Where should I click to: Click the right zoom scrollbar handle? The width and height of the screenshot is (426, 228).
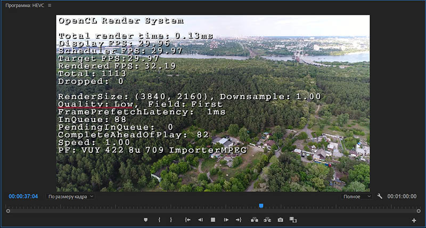pos(419,211)
